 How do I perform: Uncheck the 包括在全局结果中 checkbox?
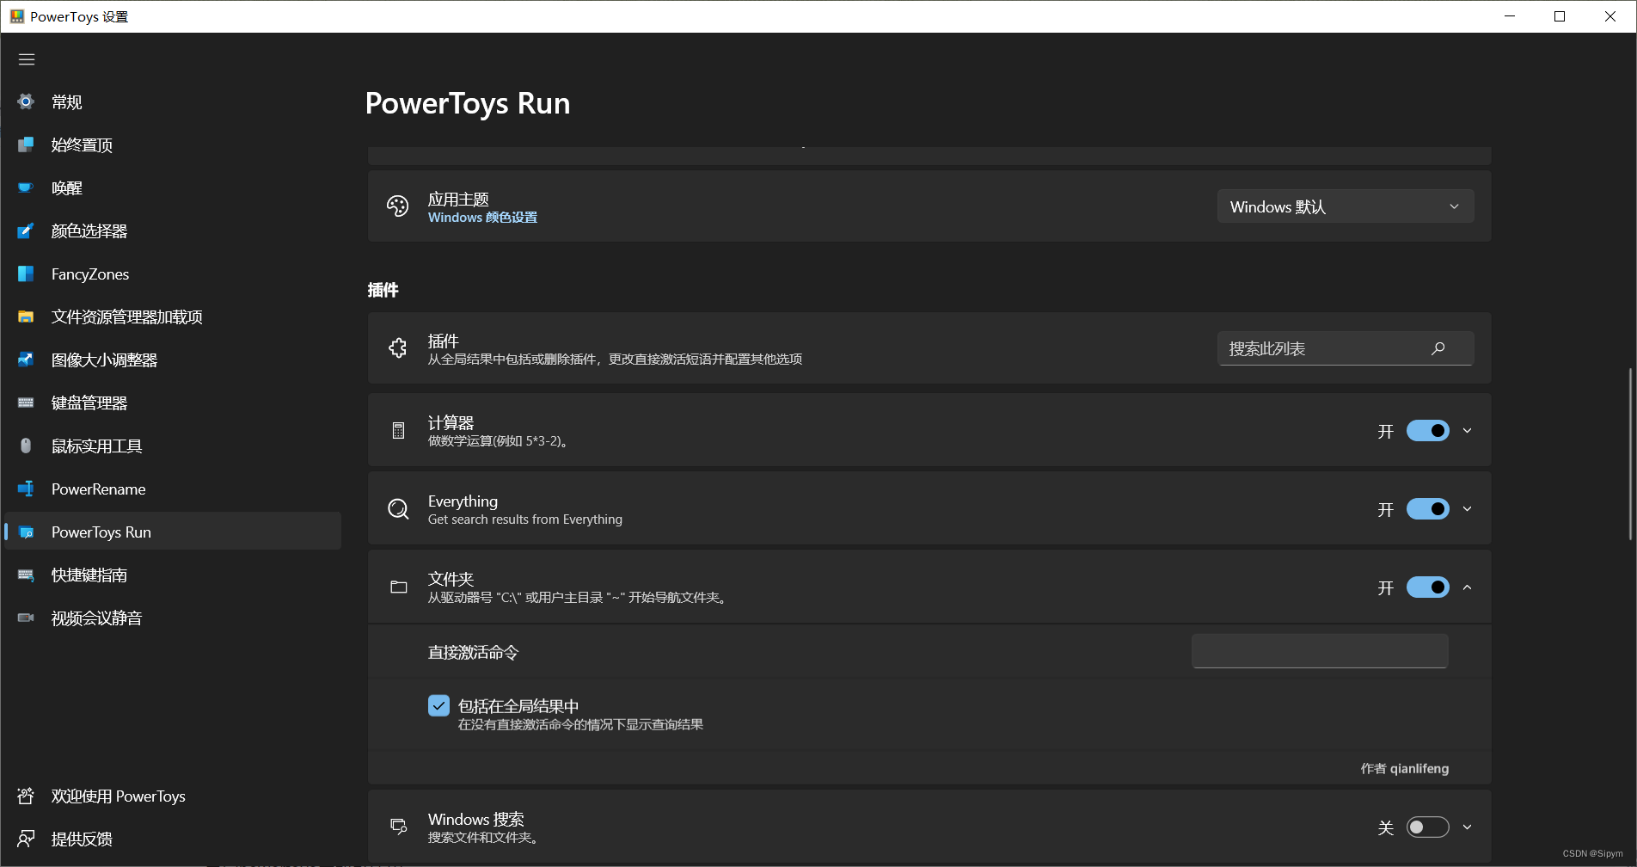click(x=438, y=706)
